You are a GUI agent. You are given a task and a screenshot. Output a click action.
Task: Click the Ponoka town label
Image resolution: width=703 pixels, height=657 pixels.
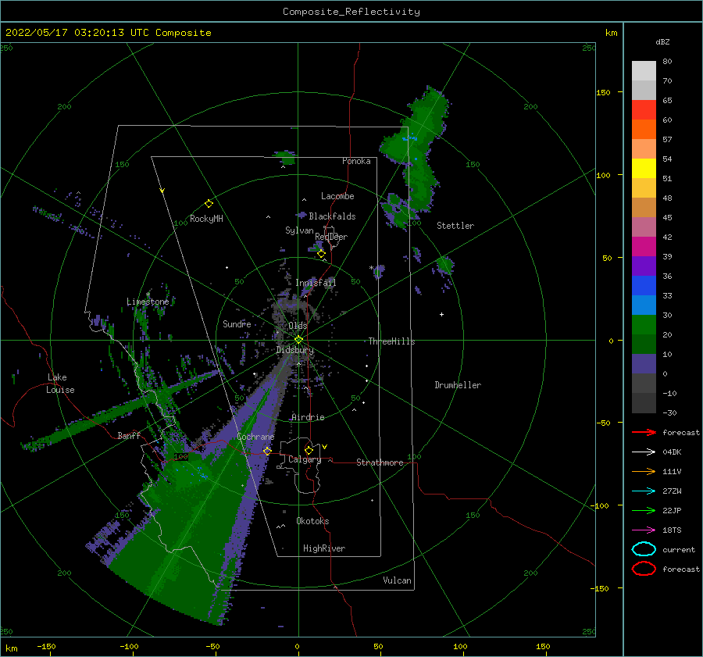pos(356,161)
